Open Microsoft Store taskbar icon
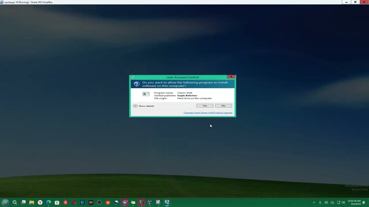 [57, 202]
